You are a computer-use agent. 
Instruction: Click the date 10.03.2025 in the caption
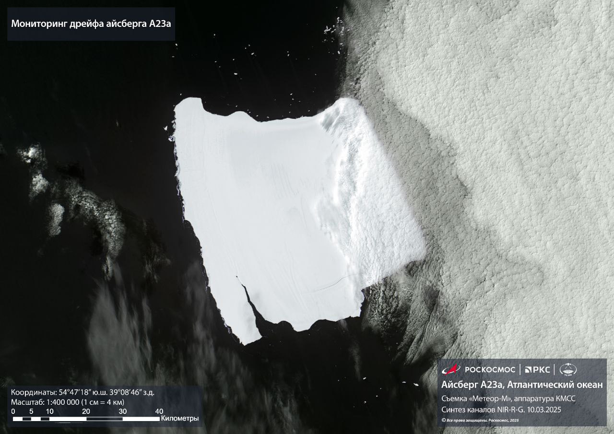(544, 410)
